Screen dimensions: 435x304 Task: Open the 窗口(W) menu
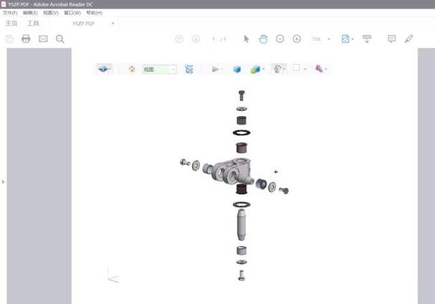tap(72, 13)
